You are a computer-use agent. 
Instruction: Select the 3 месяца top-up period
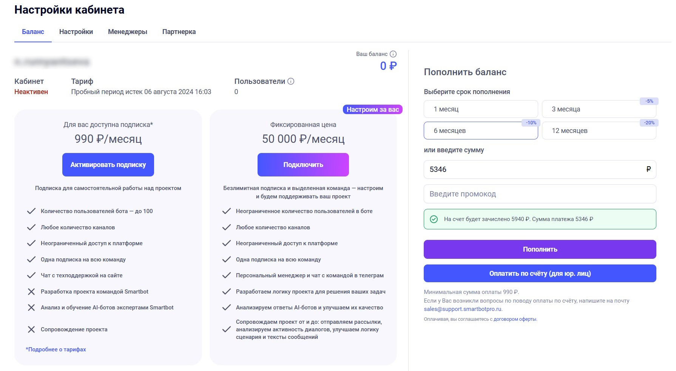click(x=599, y=109)
